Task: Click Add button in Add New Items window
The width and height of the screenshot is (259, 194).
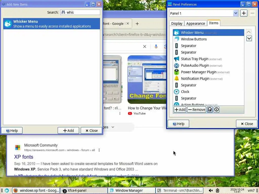Action: [68, 131]
